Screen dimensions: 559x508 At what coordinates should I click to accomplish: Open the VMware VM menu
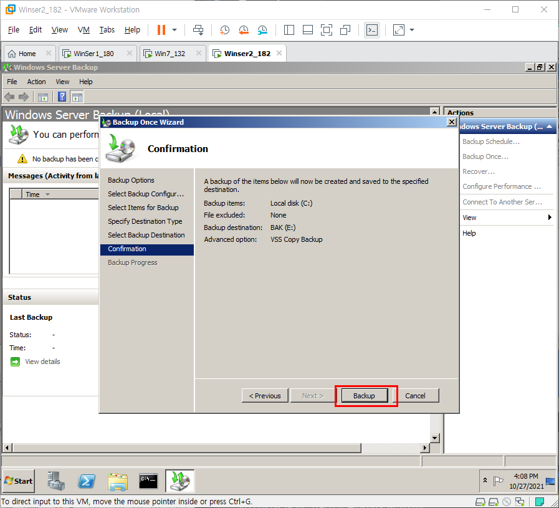click(84, 29)
